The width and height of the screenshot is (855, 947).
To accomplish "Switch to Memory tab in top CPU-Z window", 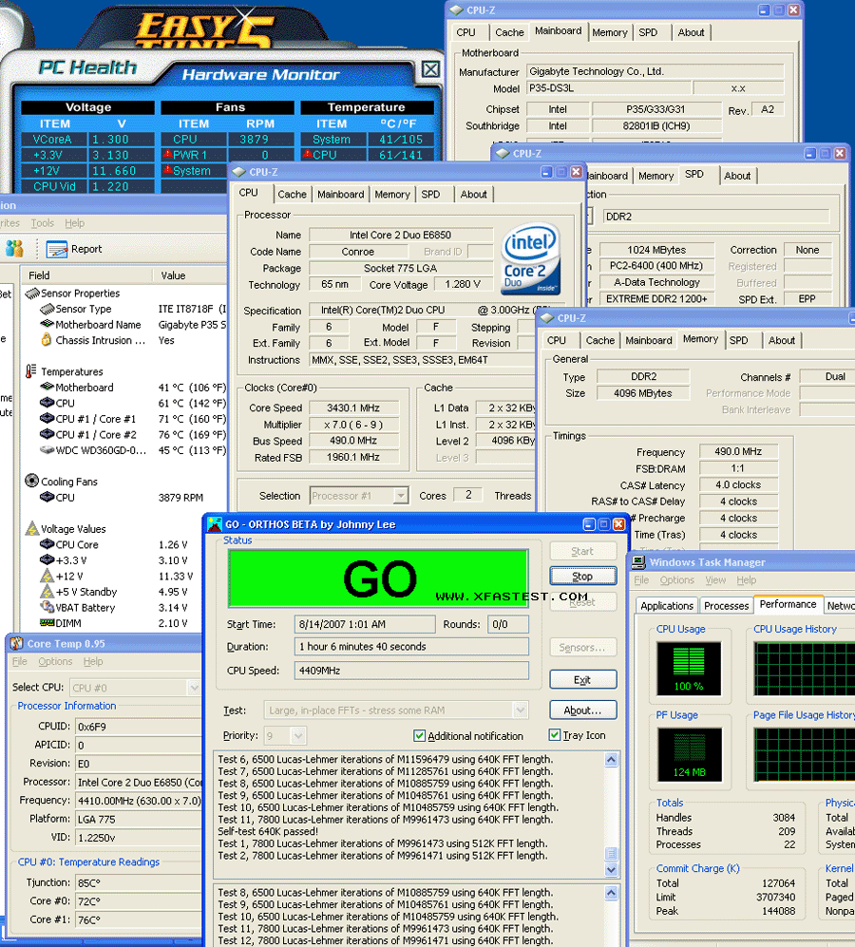I will point(609,32).
